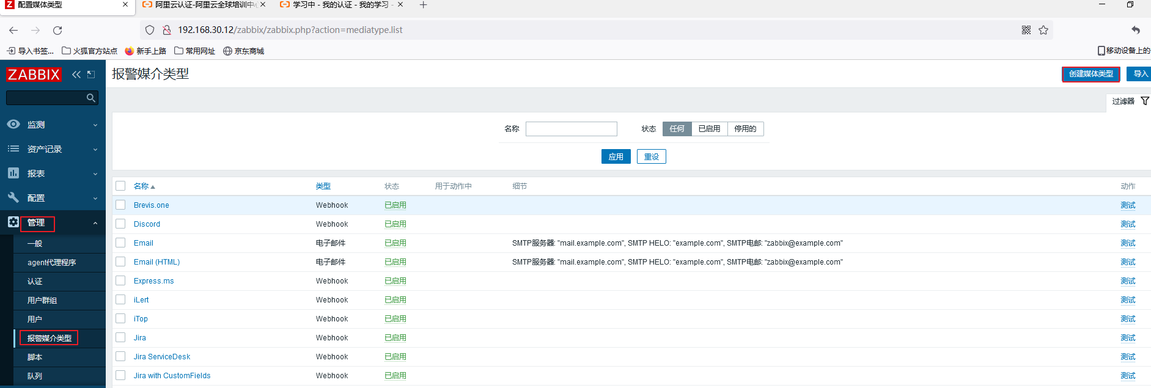Check the iTop row checkbox

click(x=120, y=318)
